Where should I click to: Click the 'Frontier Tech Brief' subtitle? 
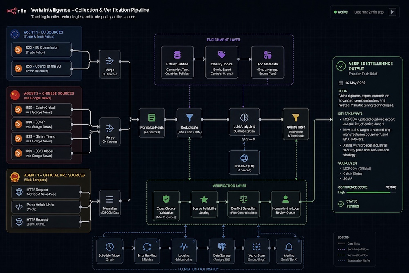click(x=363, y=74)
